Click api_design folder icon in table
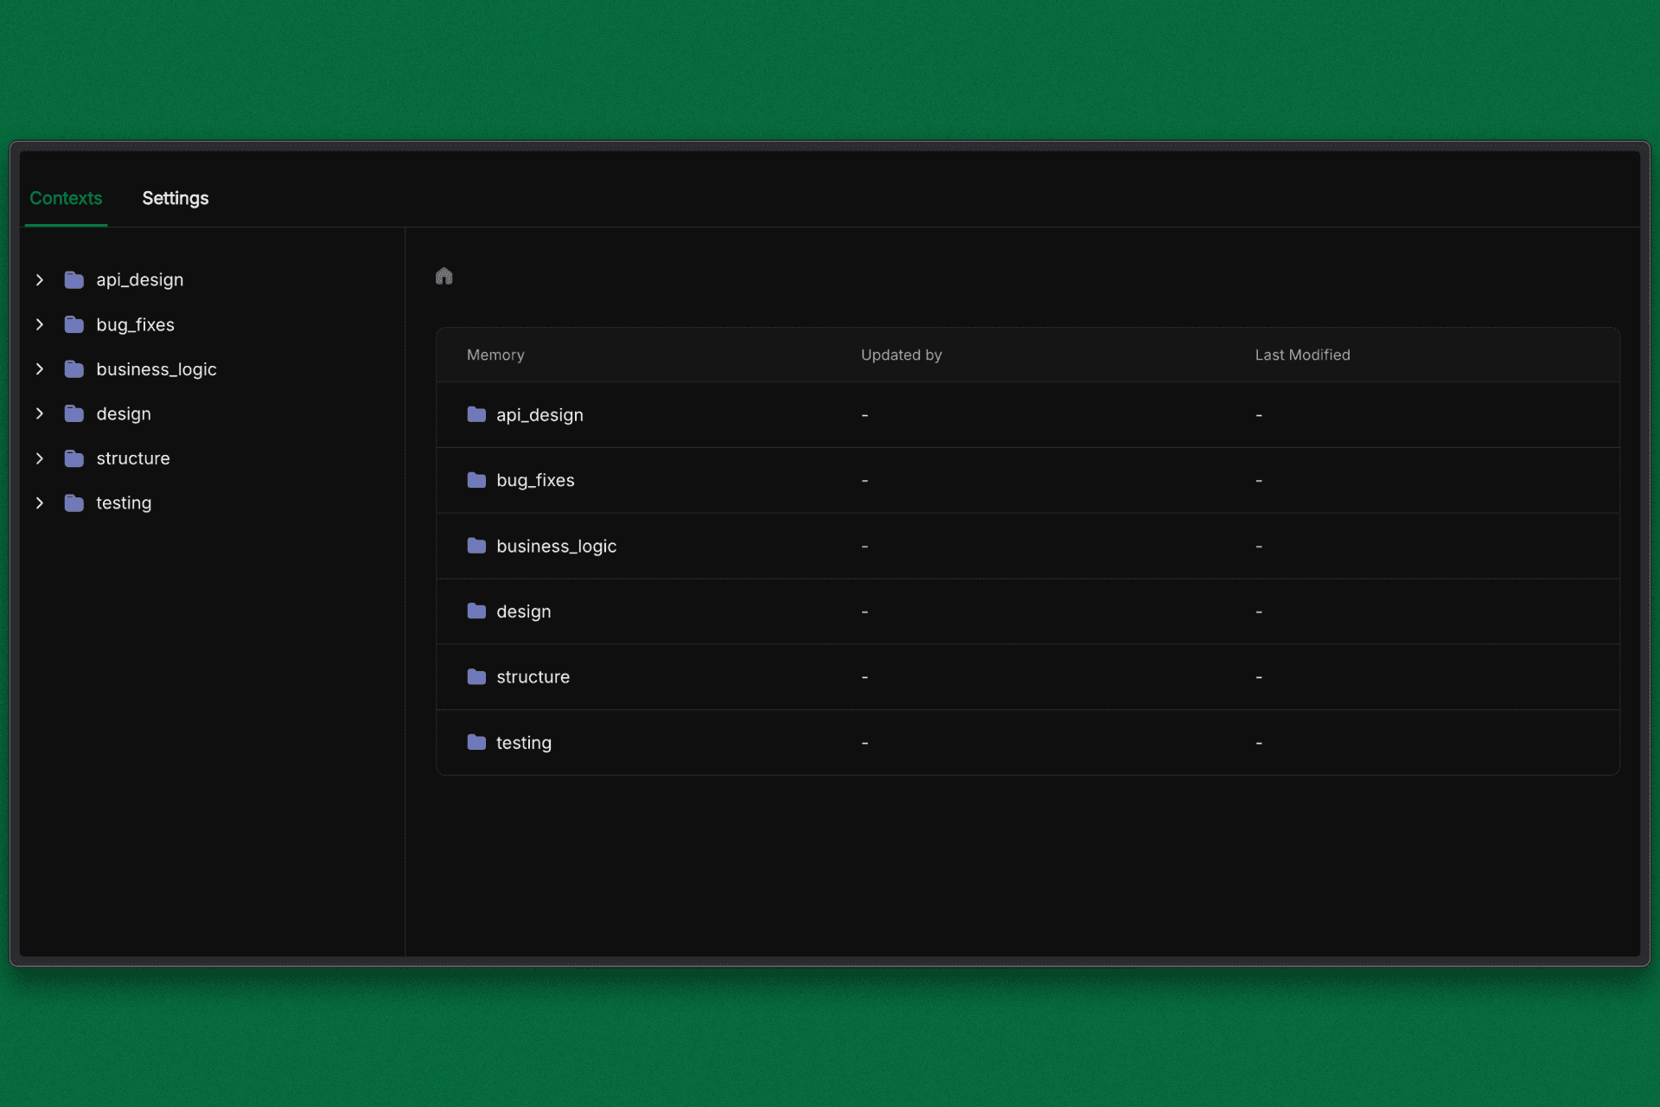Screen dimensions: 1660x1107 pyautogui.click(x=476, y=415)
